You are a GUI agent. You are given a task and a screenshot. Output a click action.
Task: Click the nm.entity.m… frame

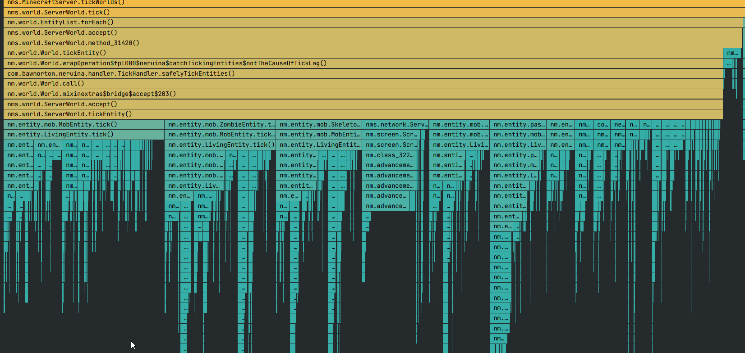pos(514,165)
